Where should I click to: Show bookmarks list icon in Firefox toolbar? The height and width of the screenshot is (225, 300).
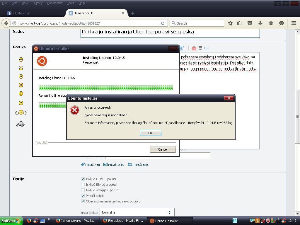(239, 23)
